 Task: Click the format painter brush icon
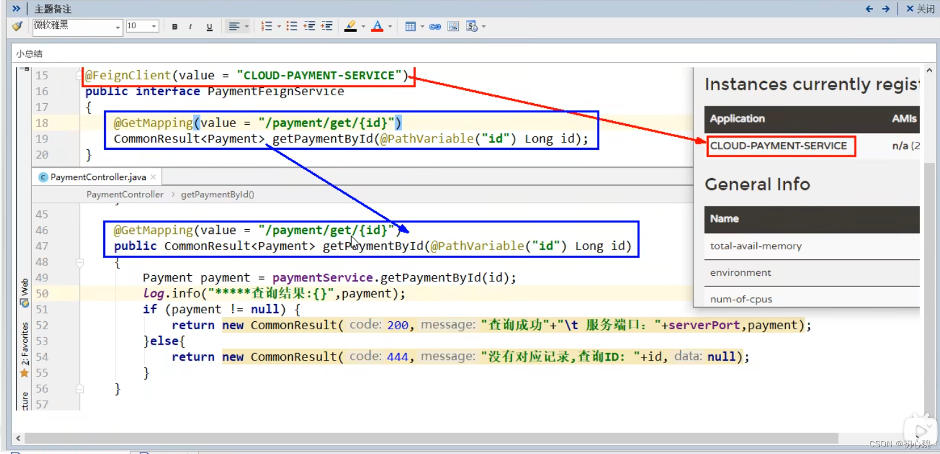(x=17, y=26)
